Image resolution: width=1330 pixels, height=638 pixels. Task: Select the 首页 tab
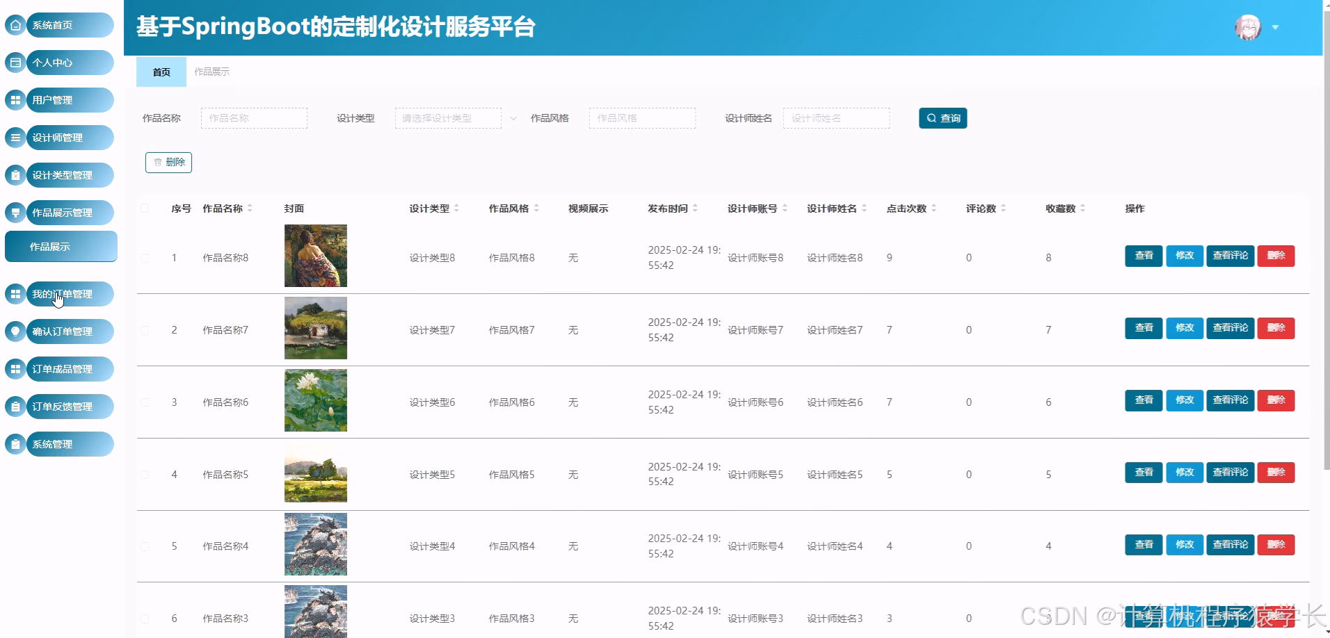pyautogui.click(x=161, y=72)
